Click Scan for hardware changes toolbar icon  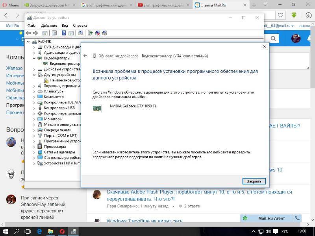tap(81, 33)
